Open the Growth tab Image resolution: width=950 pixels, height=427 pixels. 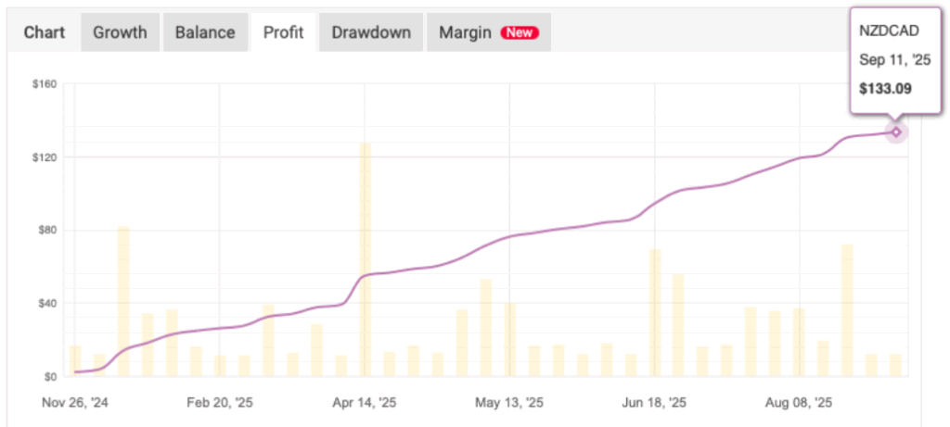click(x=120, y=32)
